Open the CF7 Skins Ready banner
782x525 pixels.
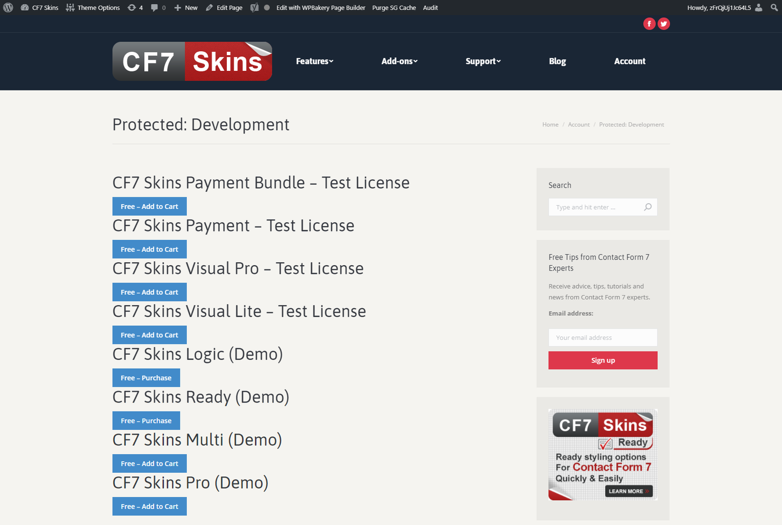tap(603, 454)
